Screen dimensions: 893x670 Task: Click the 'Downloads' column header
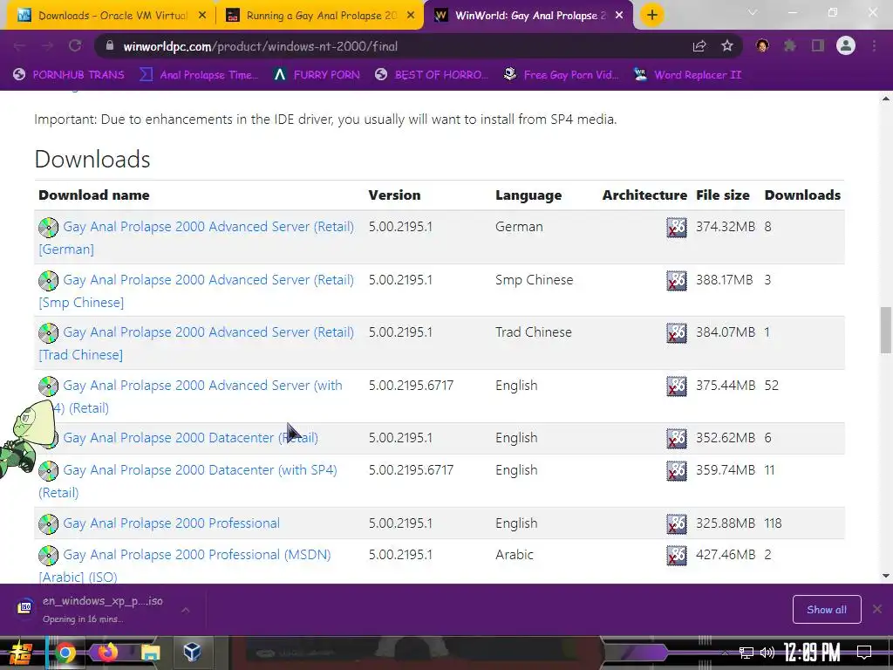[x=802, y=195]
